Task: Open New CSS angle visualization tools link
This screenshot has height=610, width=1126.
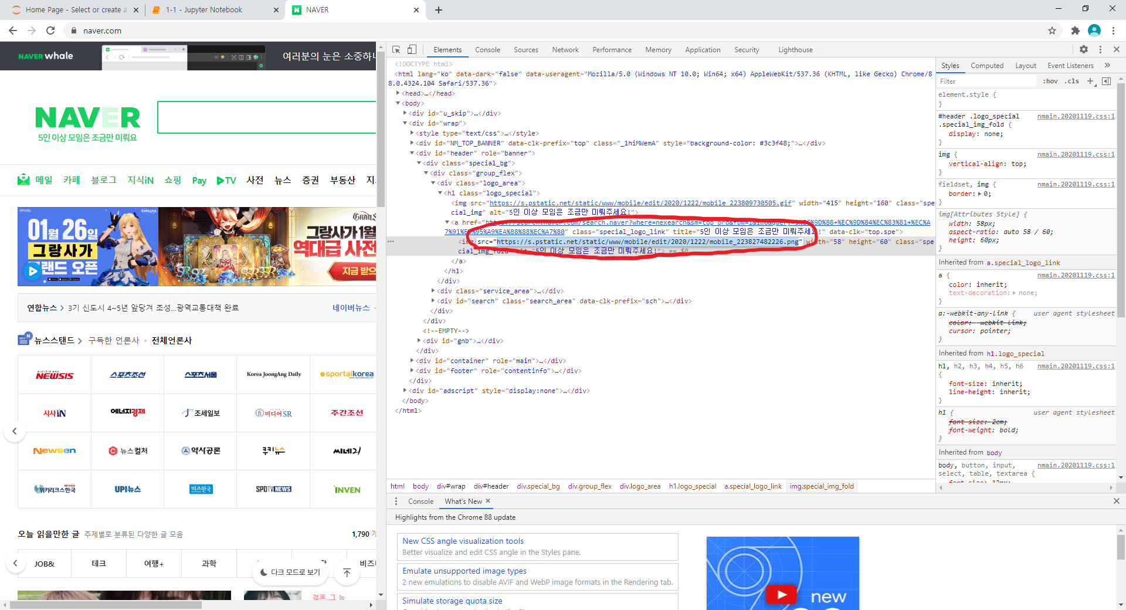Action: point(463,541)
